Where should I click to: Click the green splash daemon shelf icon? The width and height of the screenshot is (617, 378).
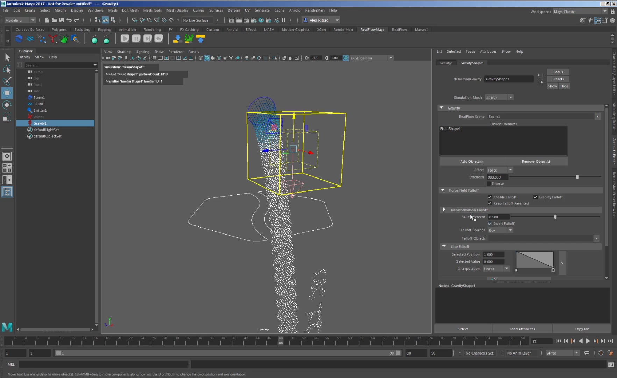[64, 39]
